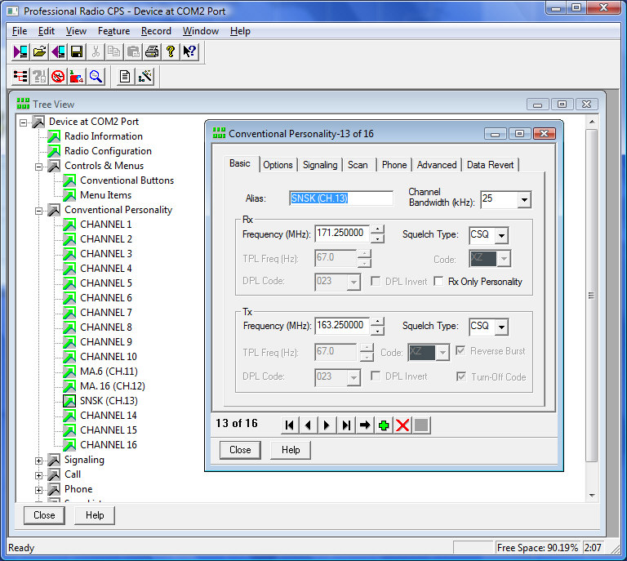Click the magnifying glass search icon
627x561 pixels.
[96, 77]
